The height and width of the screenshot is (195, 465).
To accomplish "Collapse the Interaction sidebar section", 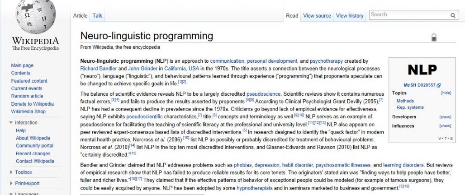I will pyautogui.click(x=11, y=123).
